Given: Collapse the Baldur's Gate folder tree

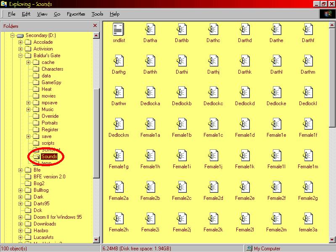Looking at the screenshot, I should pyautogui.click(x=20, y=56).
